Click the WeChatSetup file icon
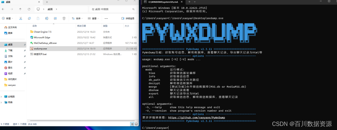Screen dimensions: 337x130 (x=32, y=43)
